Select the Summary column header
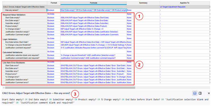 pyautogui.click(x=143, y=3)
